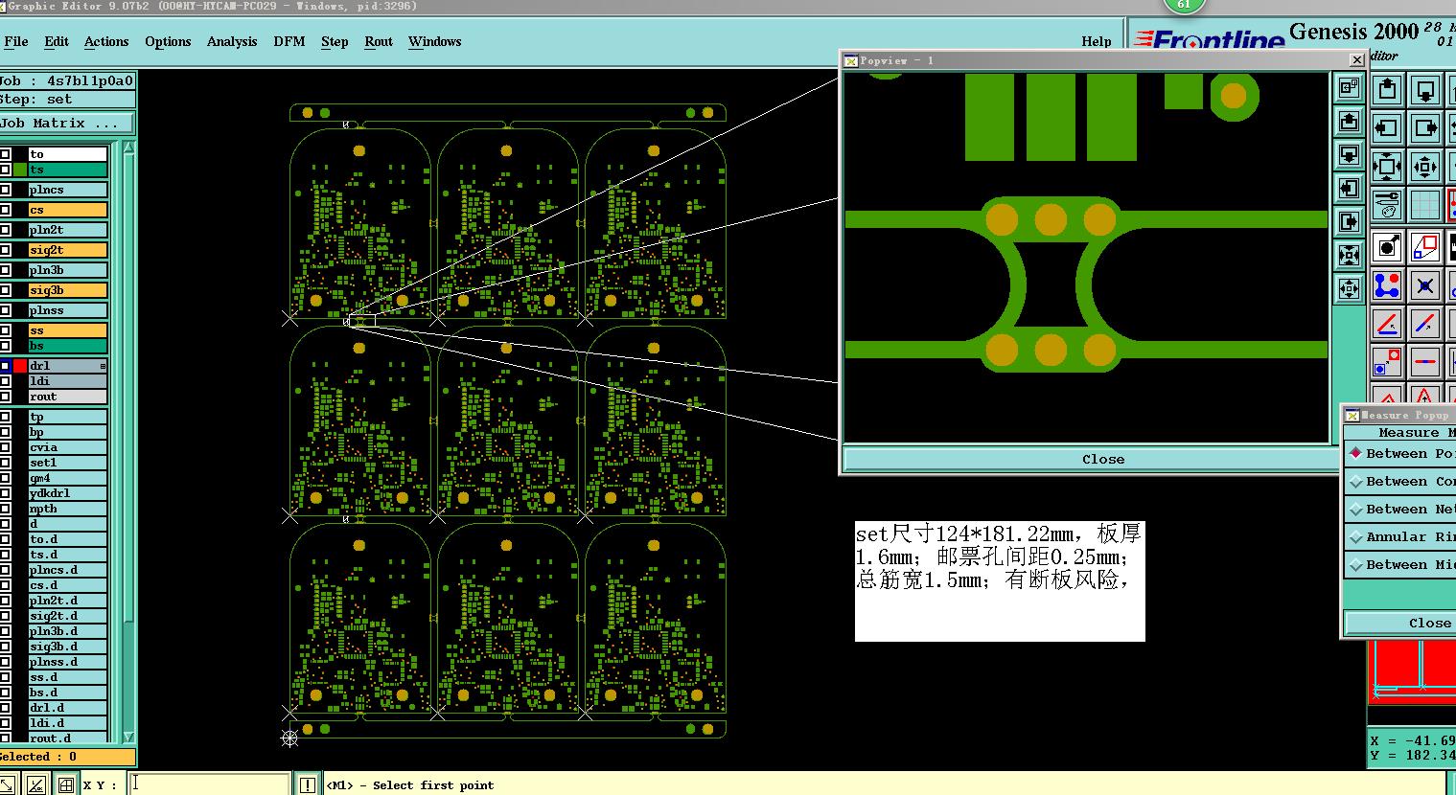The width and height of the screenshot is (1456, 795).
Task: Toggle the checkbox for layer 'ts'
Action: click(6, 170)
